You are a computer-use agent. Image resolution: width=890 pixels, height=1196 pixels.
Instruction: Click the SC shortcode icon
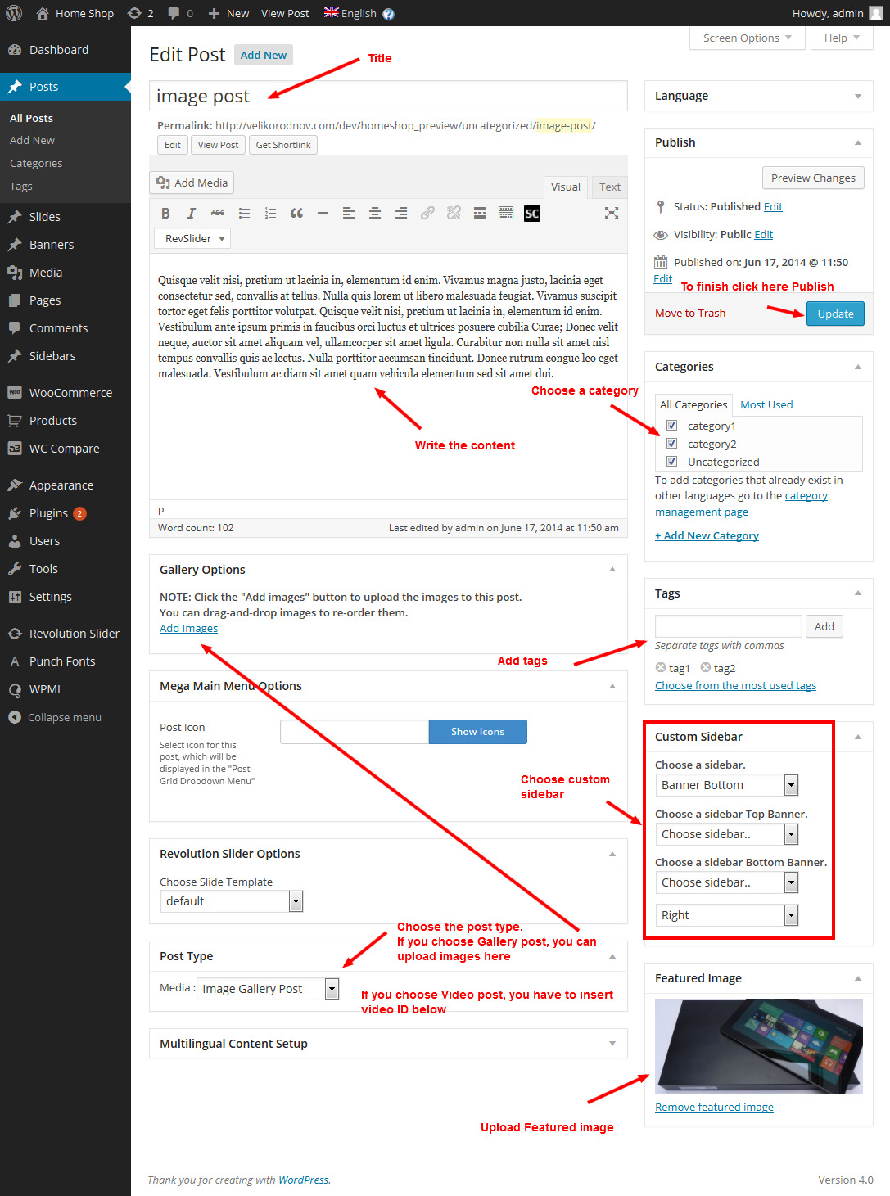point(532,214)
